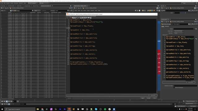Viewport: 198px width, 111px height.
Task: Open the desktop selector dropdown in menu bar
Action: point(33,3)
